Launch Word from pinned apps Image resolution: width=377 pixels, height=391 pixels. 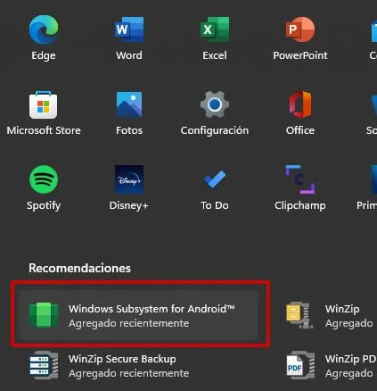(x=129, y=29)
